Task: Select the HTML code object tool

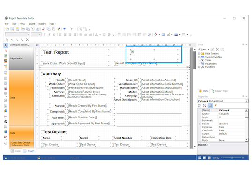Action: [6, 143]
